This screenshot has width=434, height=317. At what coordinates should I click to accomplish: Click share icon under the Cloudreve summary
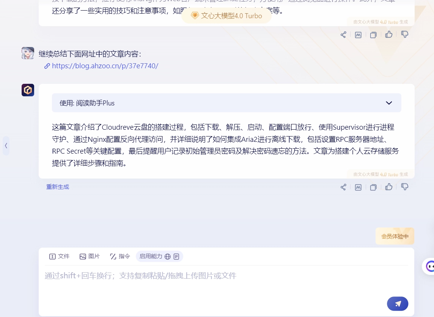343,187
